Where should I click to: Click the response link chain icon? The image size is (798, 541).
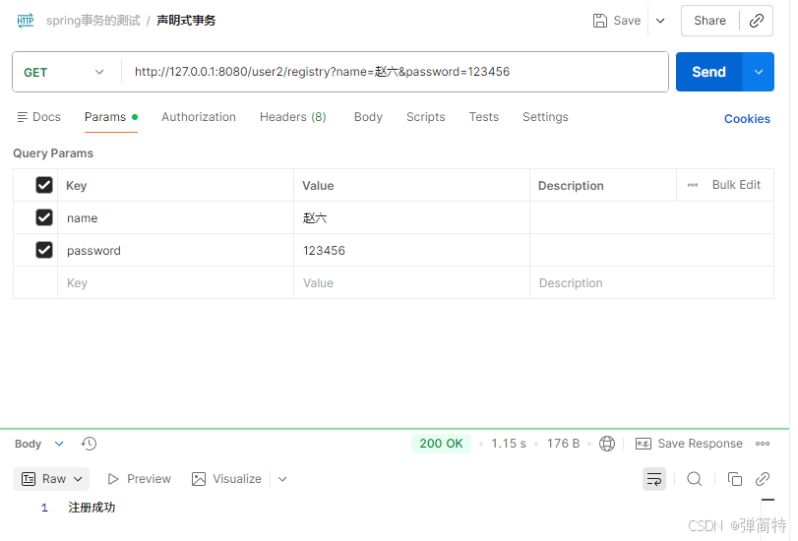pos(762,479)
